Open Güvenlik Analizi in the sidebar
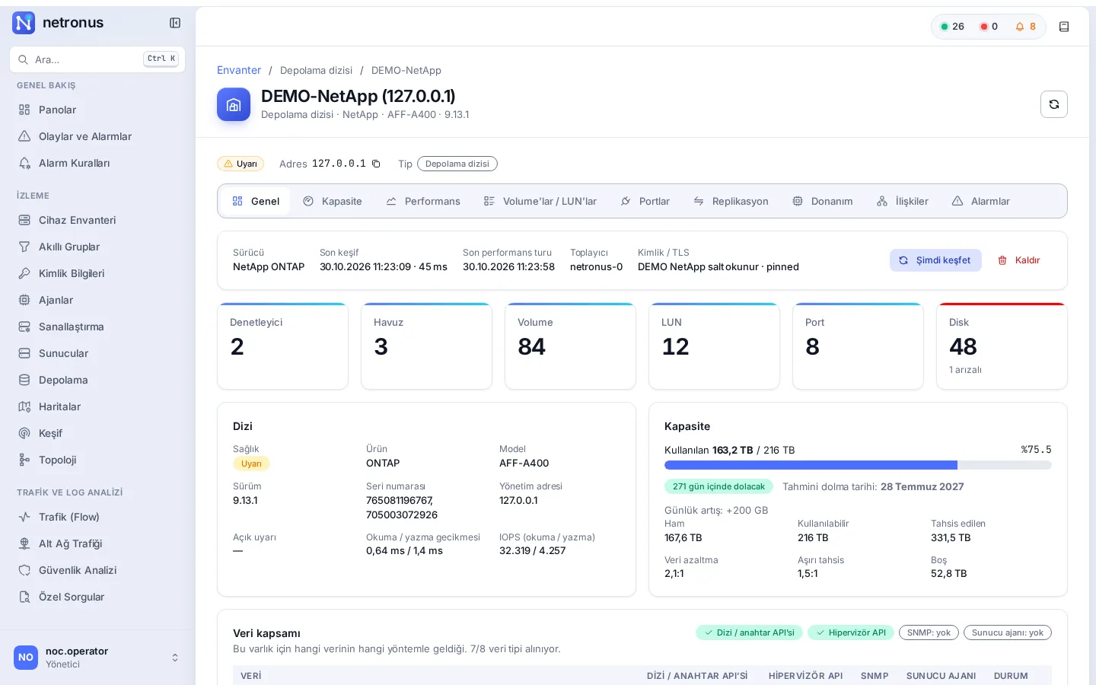The image size is (1096, 685). 97,570
